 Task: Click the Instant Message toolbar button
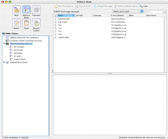point(103,6)
